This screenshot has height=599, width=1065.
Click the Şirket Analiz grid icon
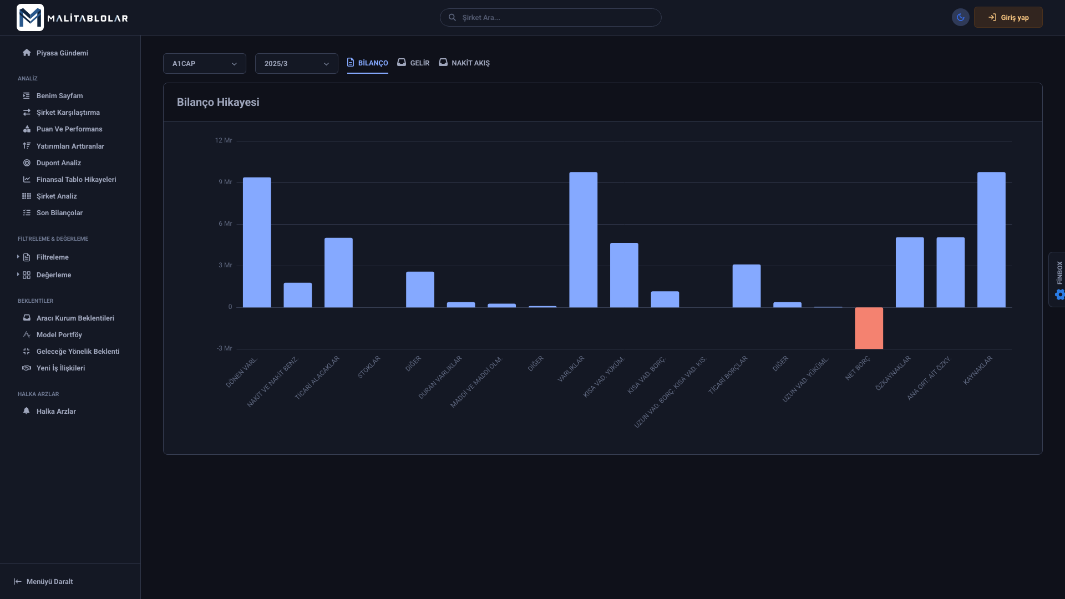tap(27, 196)
